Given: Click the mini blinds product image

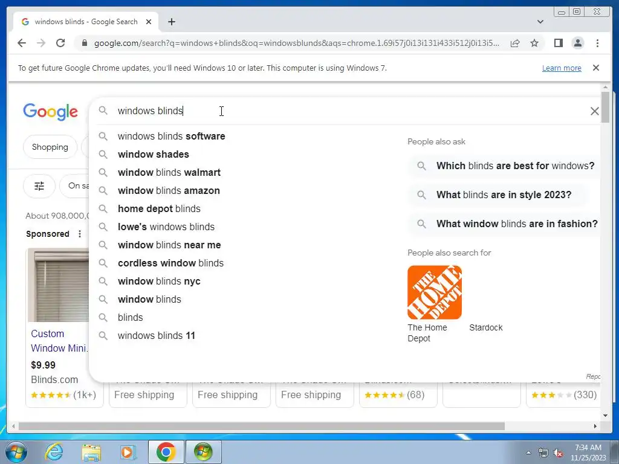Looking at the screenshot, I should (59, 285).
